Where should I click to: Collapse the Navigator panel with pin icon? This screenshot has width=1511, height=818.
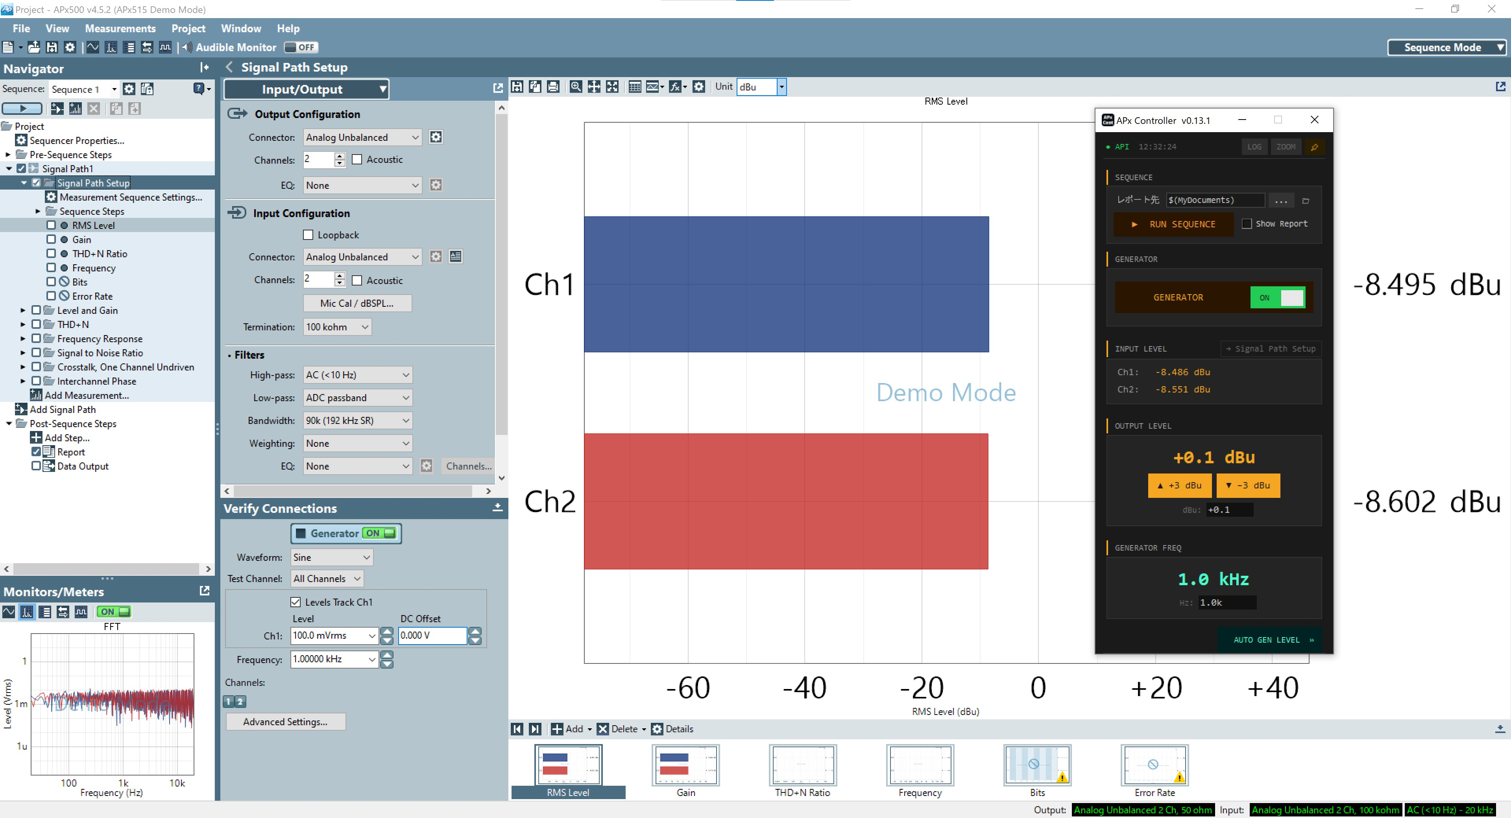coord(204,68)
